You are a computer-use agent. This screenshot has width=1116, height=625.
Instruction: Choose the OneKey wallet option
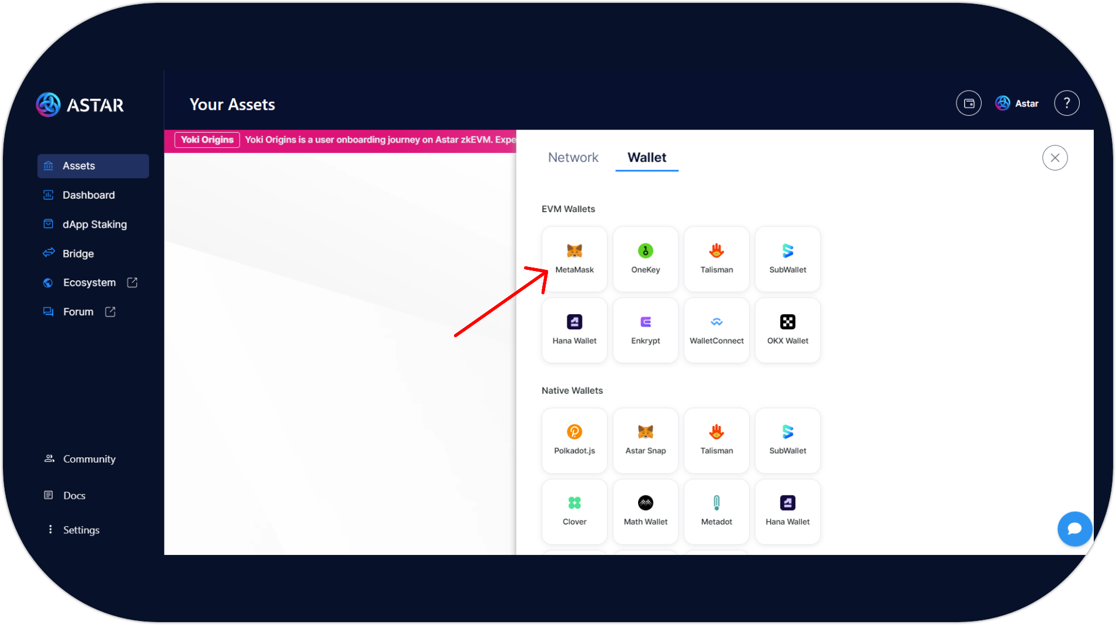(645, 259)
